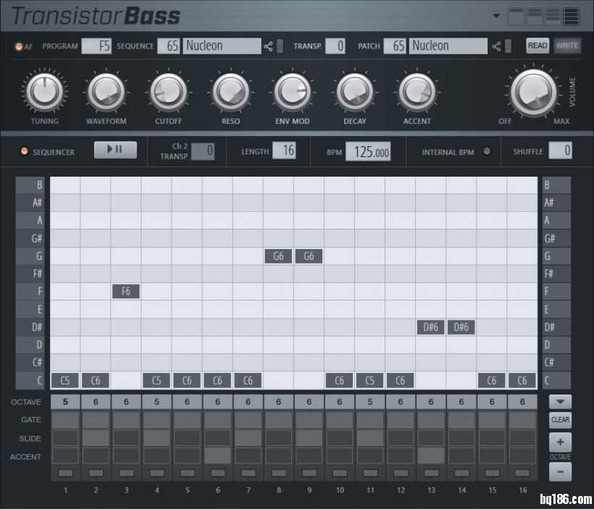Click the sequencer play/pause button
This screenshot has width=594, height=509.
tap(115, 150)
